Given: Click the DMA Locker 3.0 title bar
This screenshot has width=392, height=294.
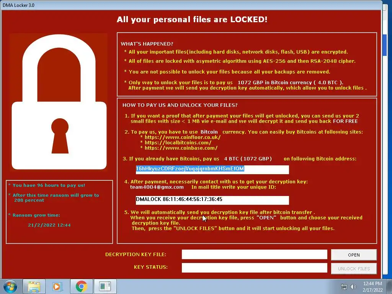Looking at the screenshot, I should (x=191, y=5).
